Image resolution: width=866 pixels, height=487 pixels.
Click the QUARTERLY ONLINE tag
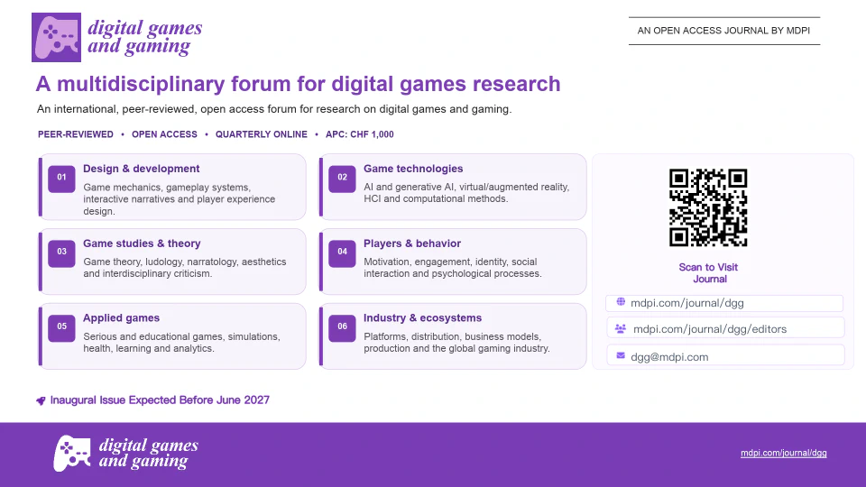coord(262,134)
